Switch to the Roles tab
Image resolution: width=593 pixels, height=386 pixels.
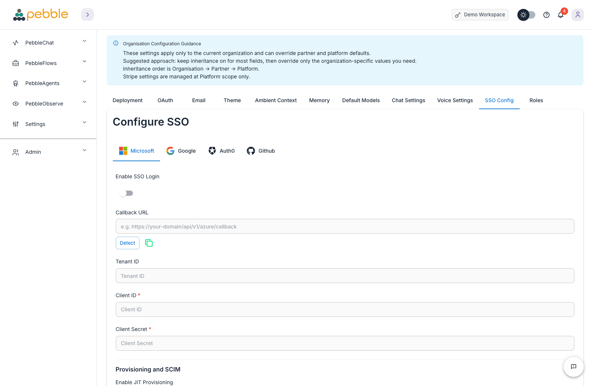click(536, 100)
